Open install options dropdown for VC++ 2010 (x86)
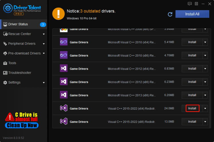The height and width of the screenshot is (142, 214). tap(205, 55)
